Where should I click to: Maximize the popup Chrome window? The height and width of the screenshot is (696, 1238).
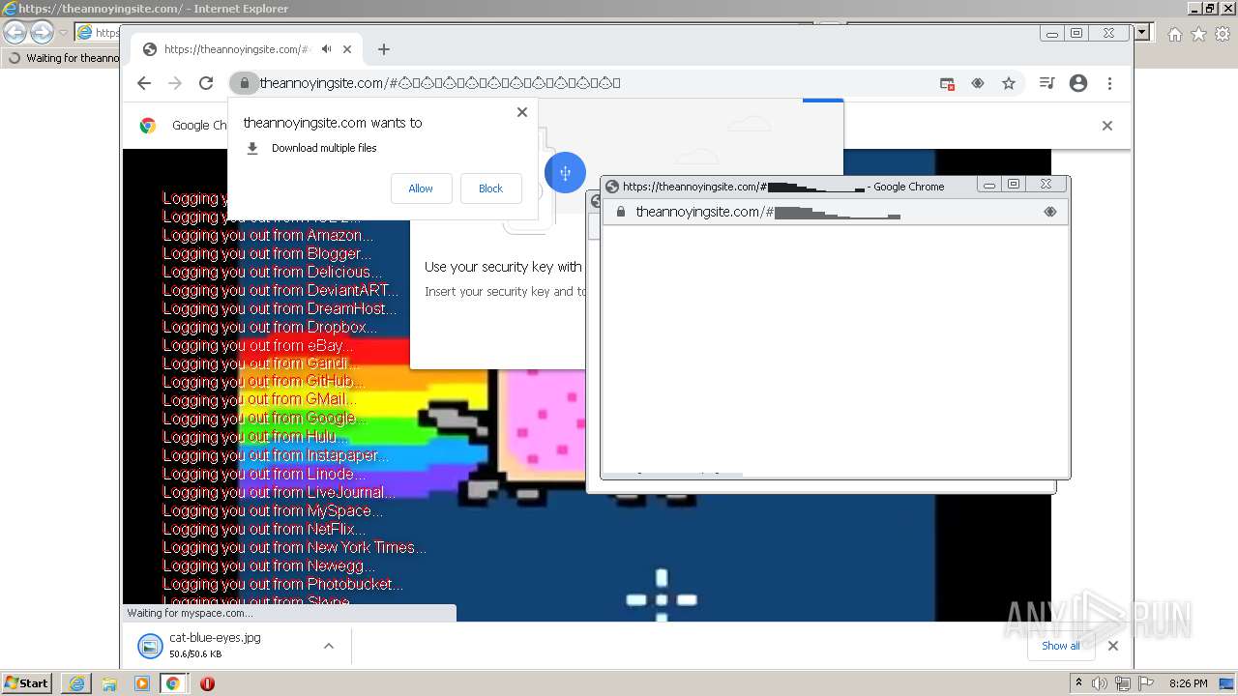pos(1014,184)
